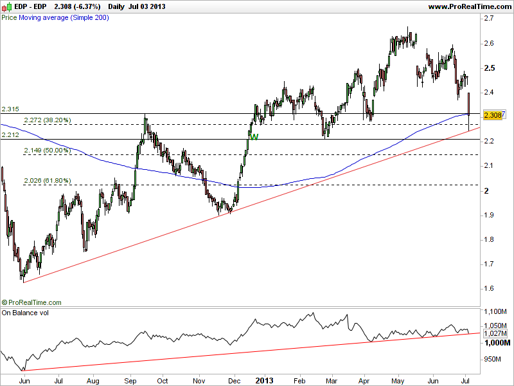The height and width of the screenshot is (386, 514).
Task: Open the www.ProRealTime.com link
Action: (470, 6)
